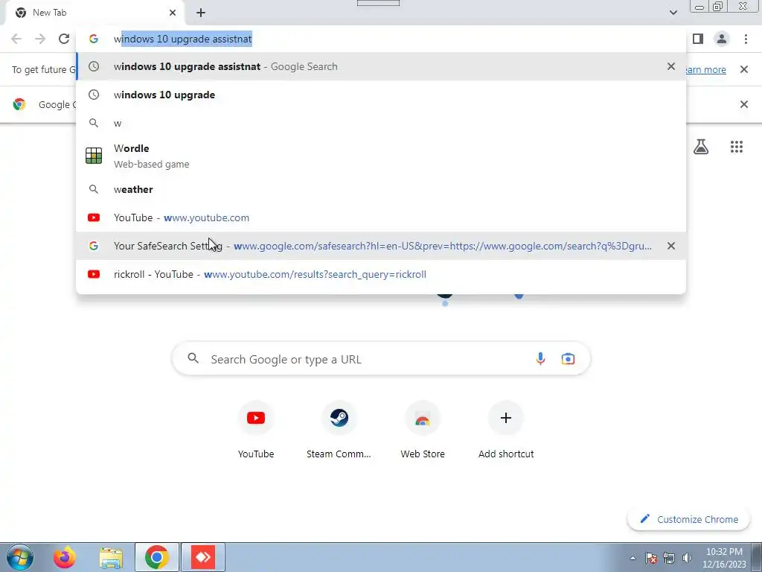Select 'windows 10 upgrade assistnat' Google Search suggestion
Viewport: 762px width, 572px height.
381,66
